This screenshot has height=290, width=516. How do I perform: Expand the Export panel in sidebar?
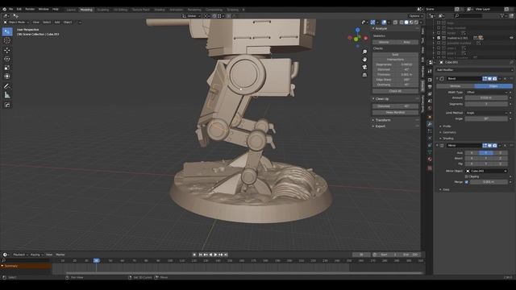(x=380, y=126)
